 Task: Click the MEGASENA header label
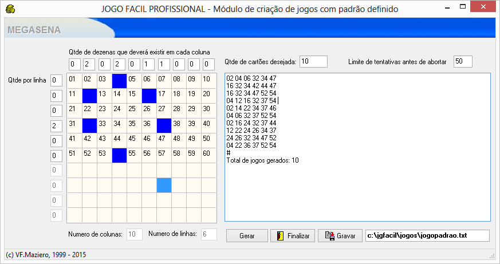34,30
